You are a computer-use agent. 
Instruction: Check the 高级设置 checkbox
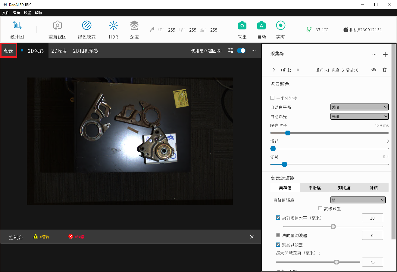pyautogui.click(x=320, y=208)
